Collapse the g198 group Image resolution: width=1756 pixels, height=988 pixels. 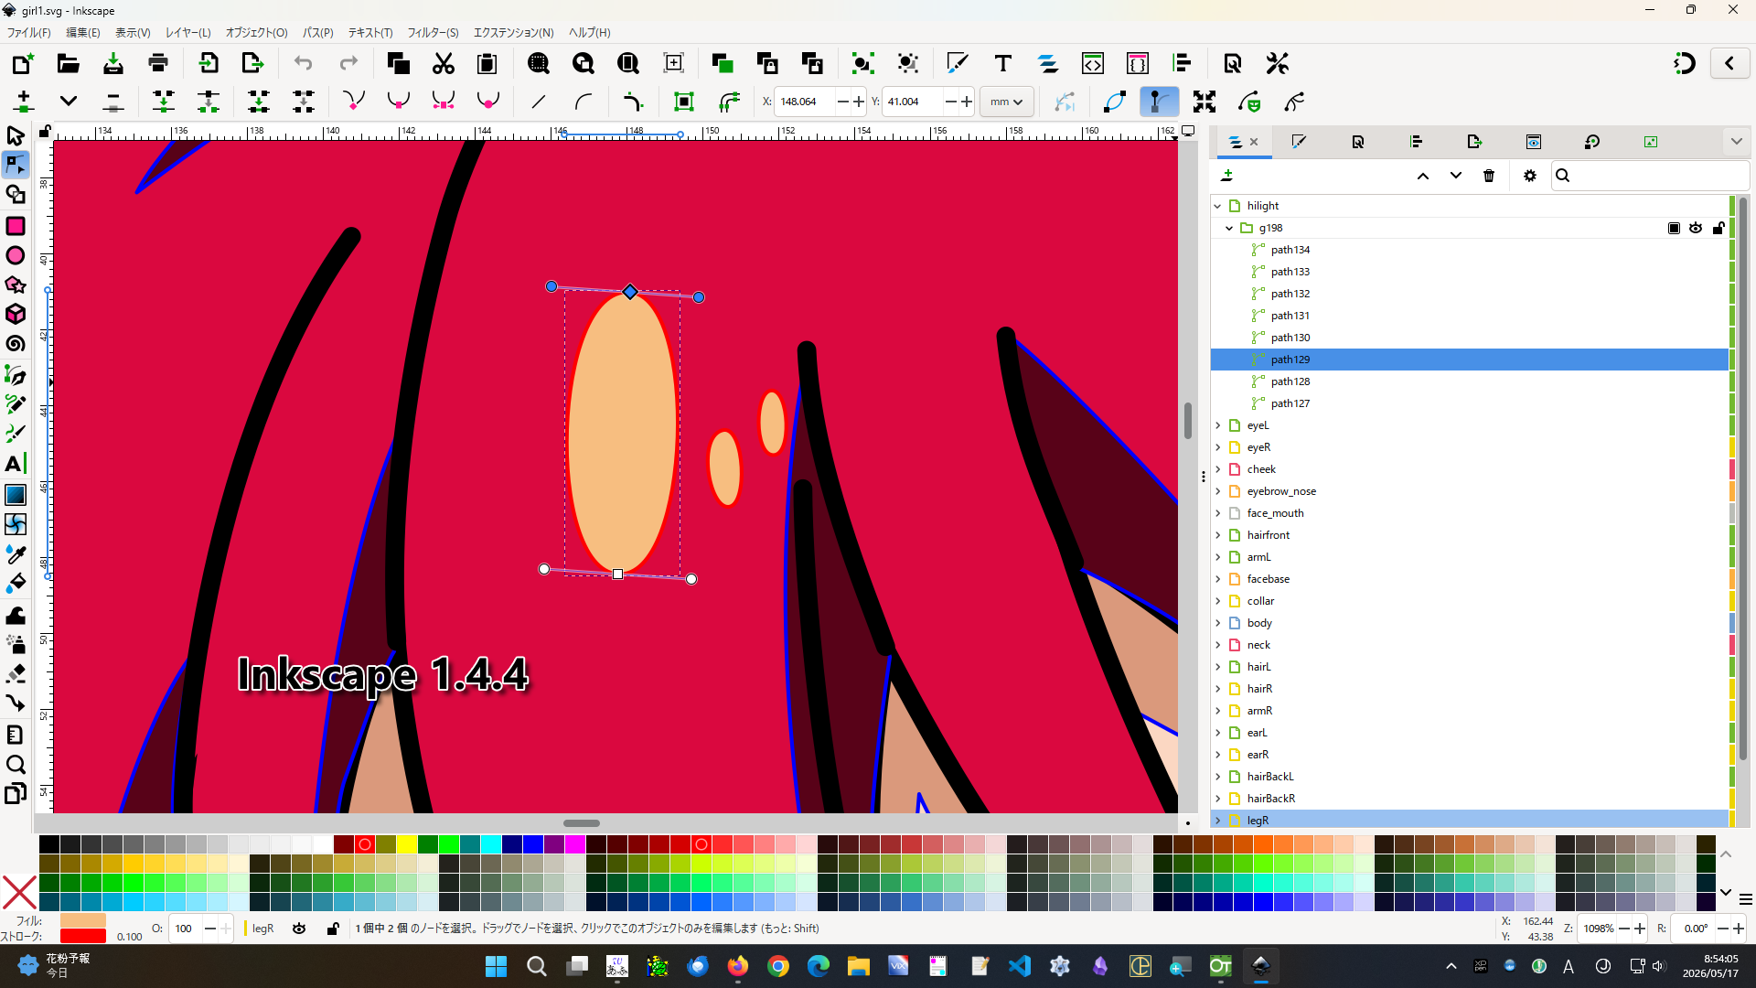coord(1229,228)
